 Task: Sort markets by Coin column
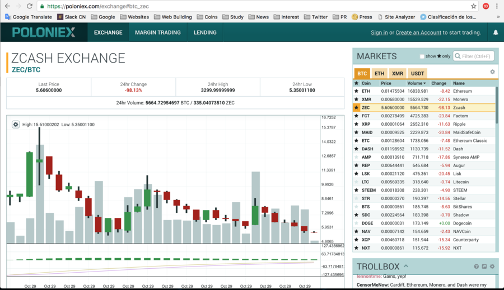pos(366,83)
